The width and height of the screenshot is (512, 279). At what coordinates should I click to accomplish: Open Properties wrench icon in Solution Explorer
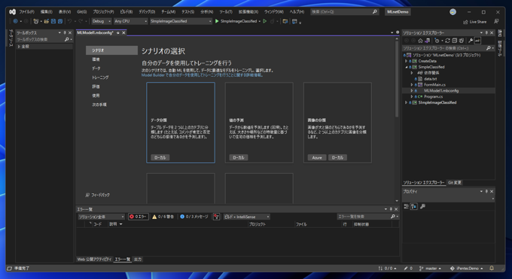pyautogui.click(x=471, y=41)
